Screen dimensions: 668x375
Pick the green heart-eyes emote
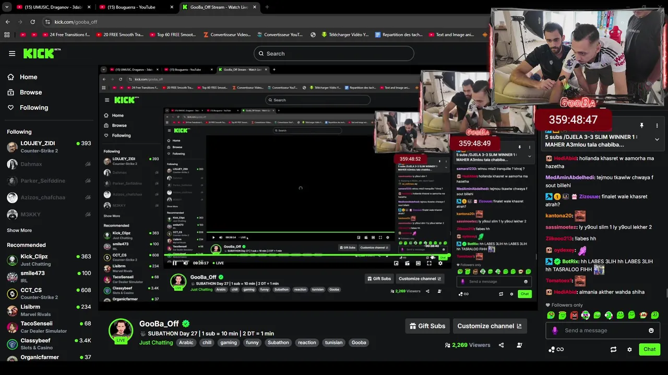click(551, 315)
